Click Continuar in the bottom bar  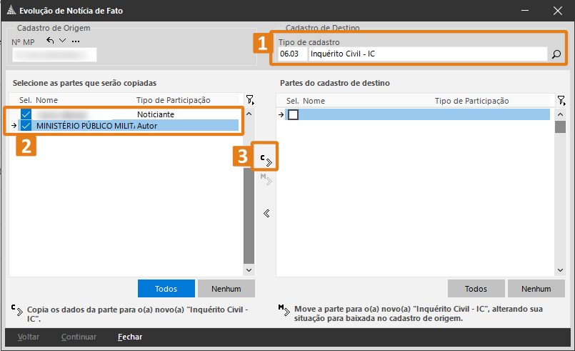79,337
